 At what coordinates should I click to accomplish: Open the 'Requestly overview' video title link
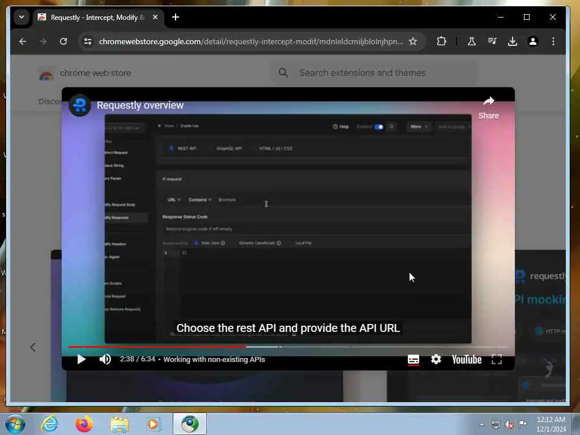[140, 105]
